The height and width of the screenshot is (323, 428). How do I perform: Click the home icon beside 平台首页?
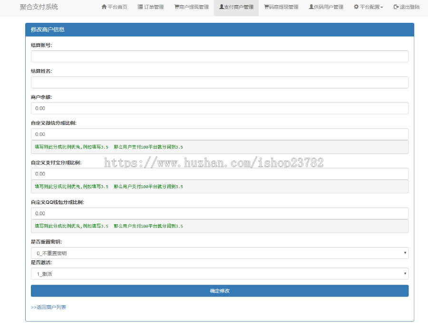pos(104,7)
